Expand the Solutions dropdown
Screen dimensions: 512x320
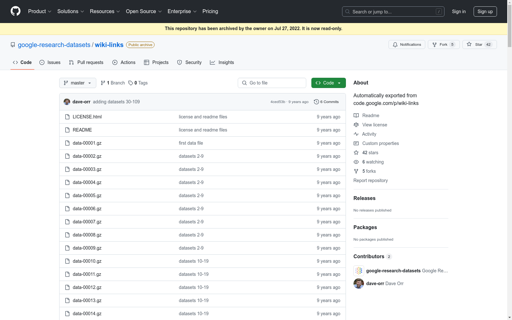click(x=71, y=12)
